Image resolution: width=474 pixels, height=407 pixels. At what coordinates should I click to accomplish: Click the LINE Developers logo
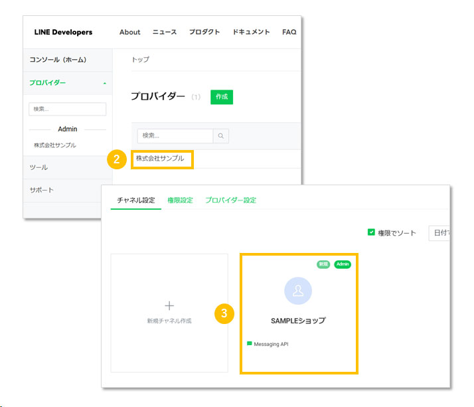click(x=63, y=32)
